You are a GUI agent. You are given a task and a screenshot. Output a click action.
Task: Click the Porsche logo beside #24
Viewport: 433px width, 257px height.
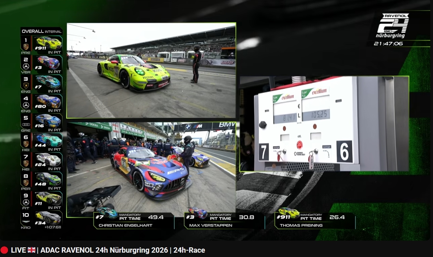pyautogui.click(x=26, y=163)
